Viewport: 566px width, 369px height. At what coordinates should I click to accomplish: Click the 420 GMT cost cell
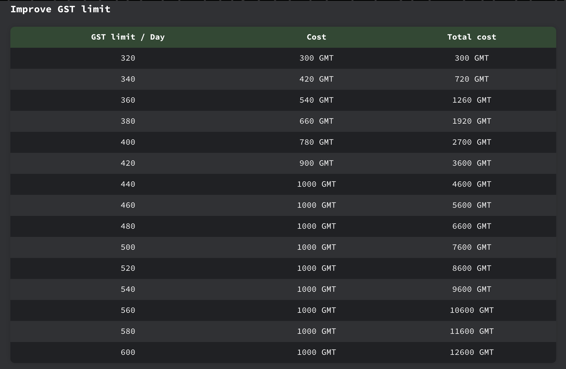coord(316,79)
